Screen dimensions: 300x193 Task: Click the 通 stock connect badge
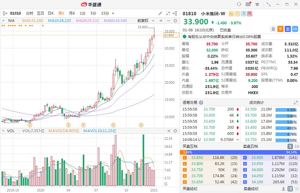point(243,14)
